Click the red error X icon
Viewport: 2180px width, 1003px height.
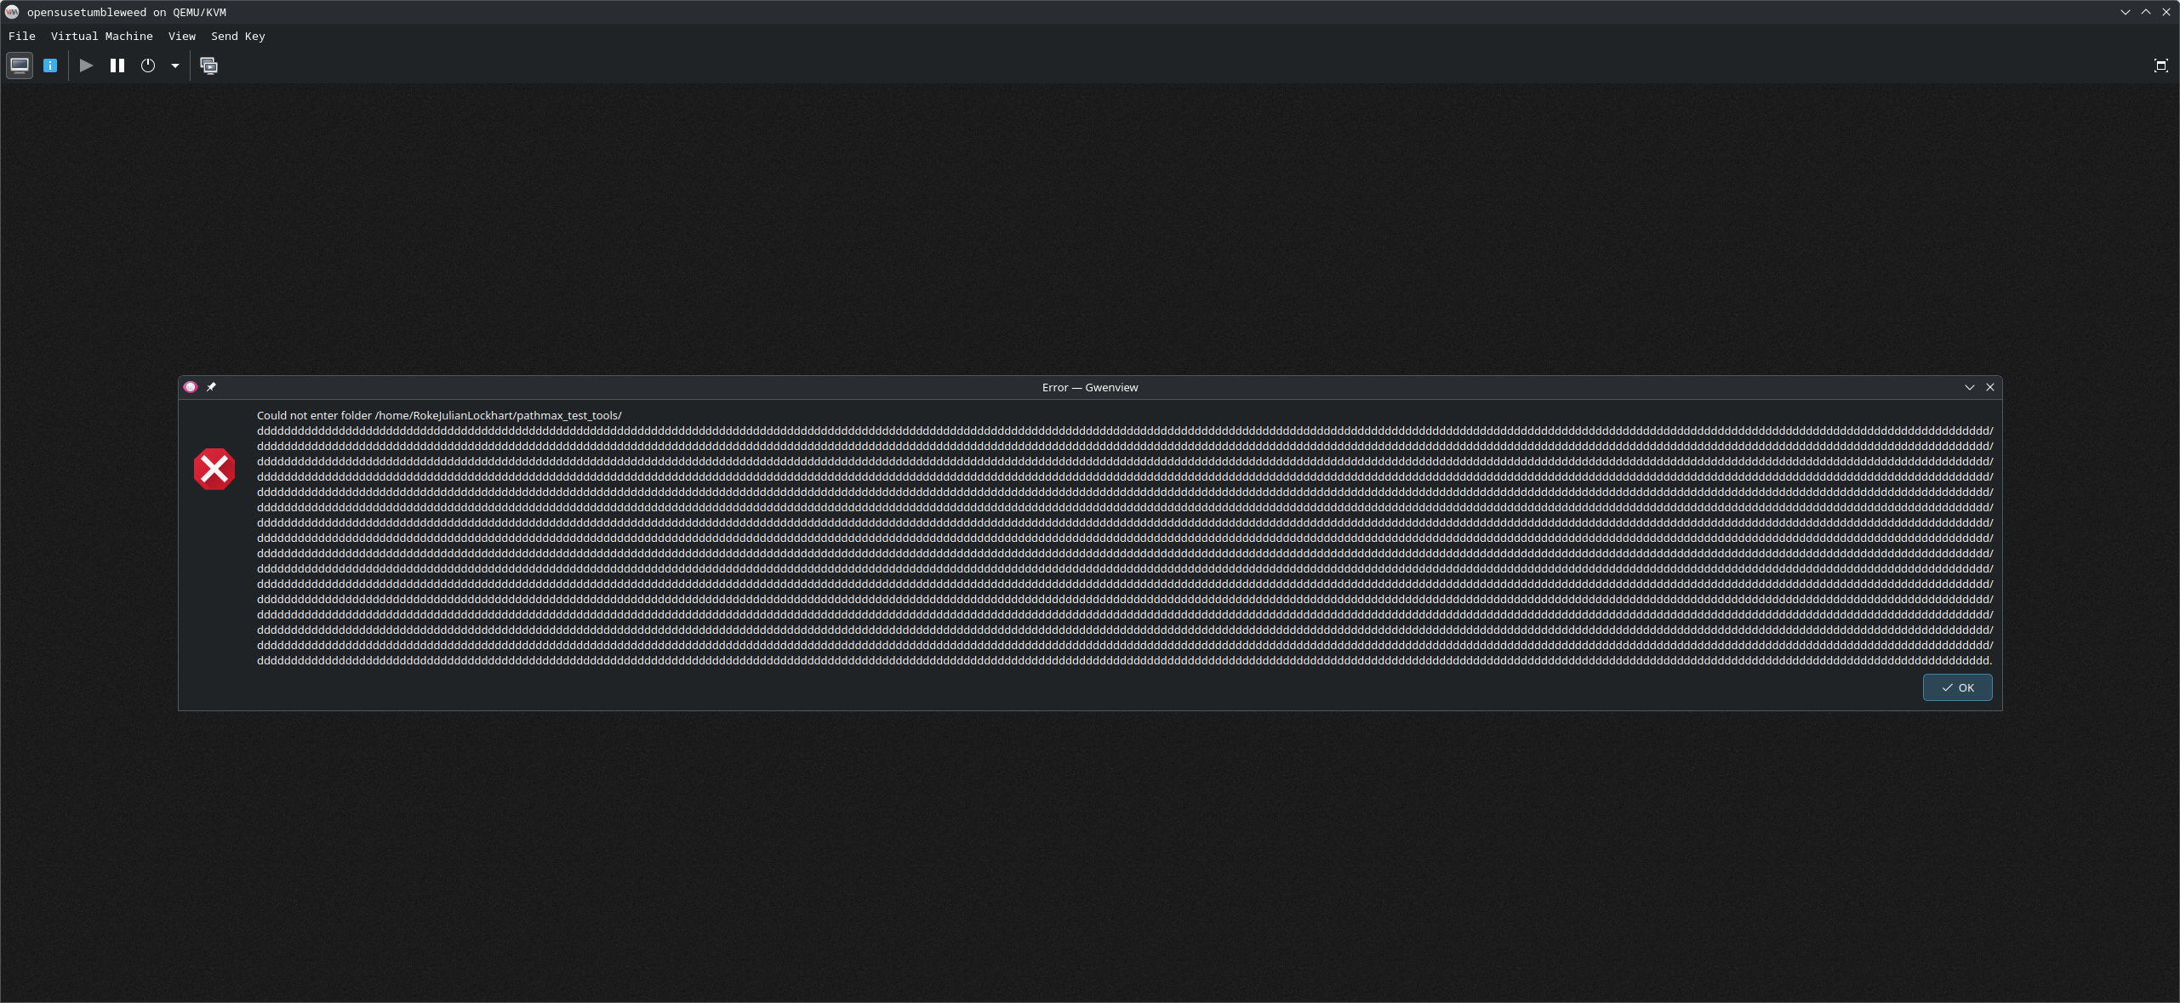point(214,469)
